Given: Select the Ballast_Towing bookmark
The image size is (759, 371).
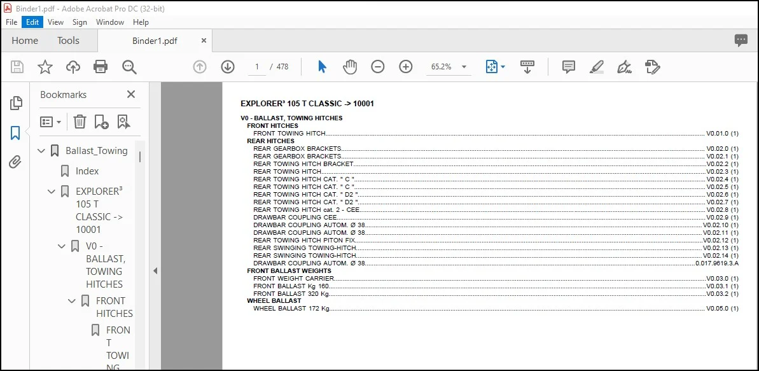Looking at the screenshot, I should (x=96, y=151).
